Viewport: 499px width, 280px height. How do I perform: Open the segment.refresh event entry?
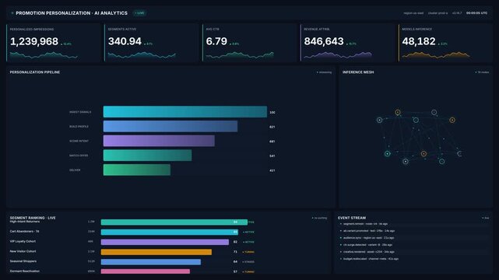point(413,224)
